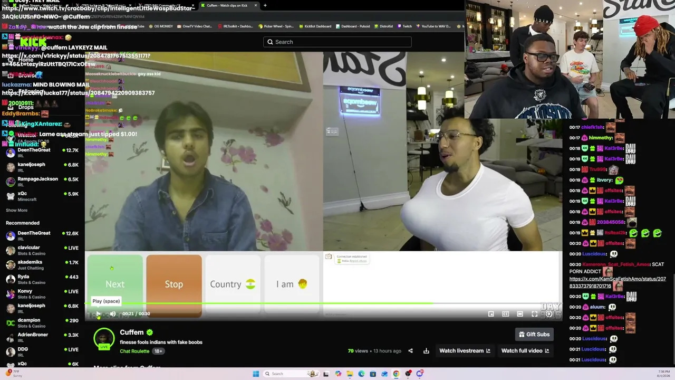The width and height of the screenshot is (675, 380).
Task: Open the OmeTV Video Chat bookmark
Action: (x=195, y=26)
